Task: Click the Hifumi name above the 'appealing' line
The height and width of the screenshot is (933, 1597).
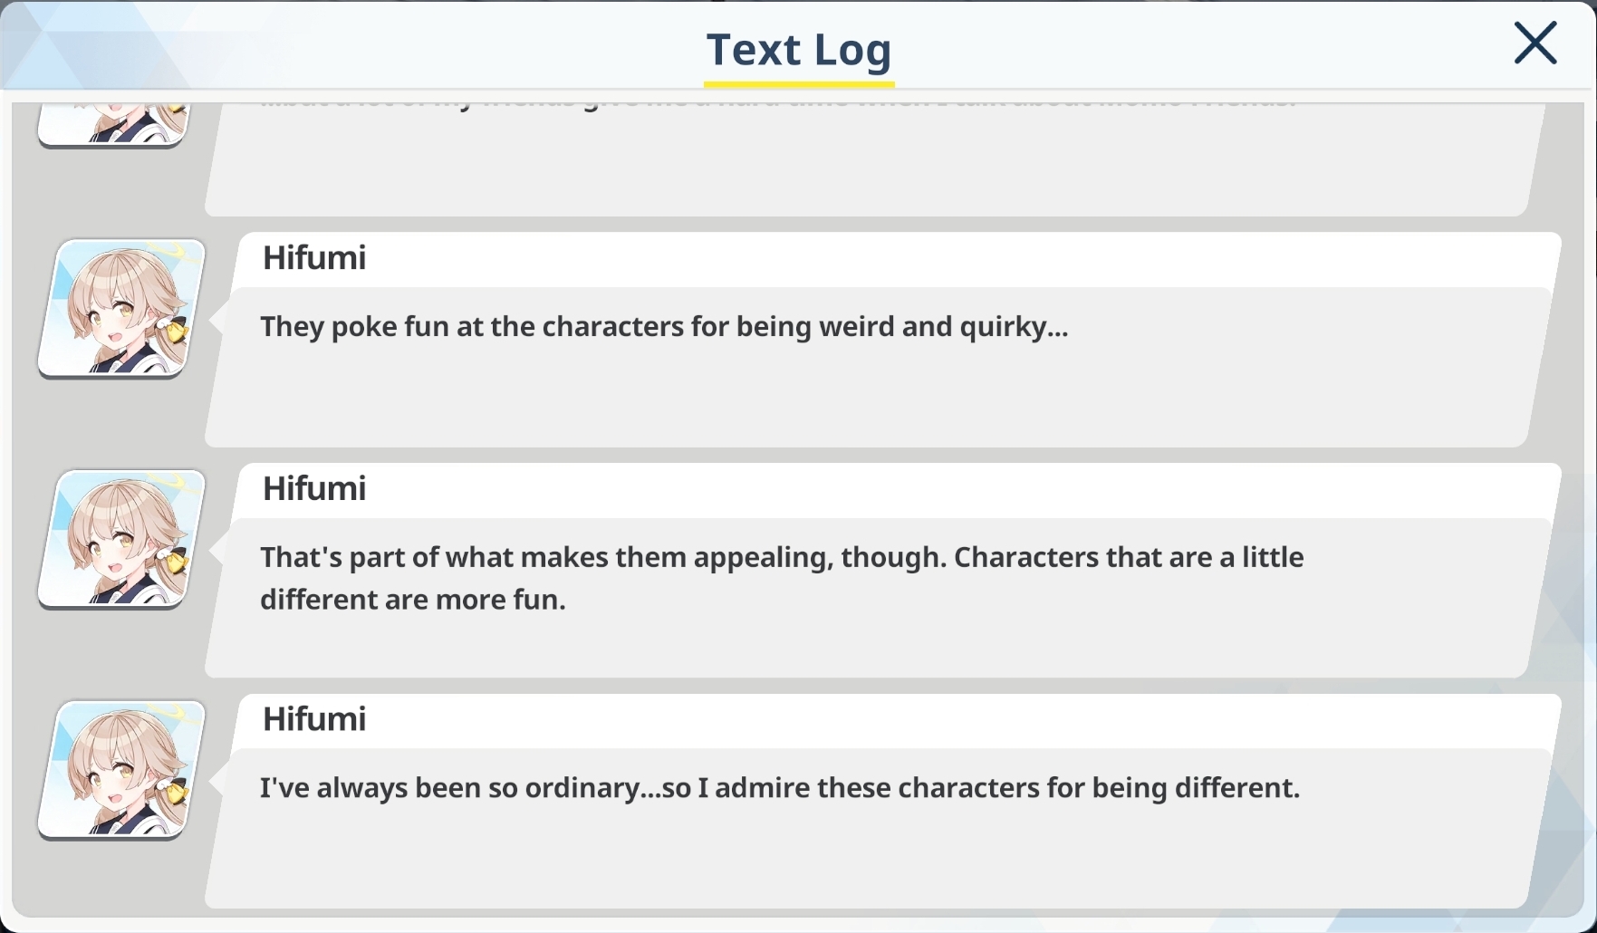Action: pyautogui.click(x=314, y=488)
